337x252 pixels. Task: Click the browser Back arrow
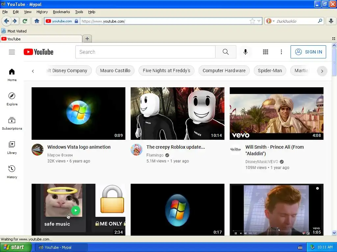[6, 21]
